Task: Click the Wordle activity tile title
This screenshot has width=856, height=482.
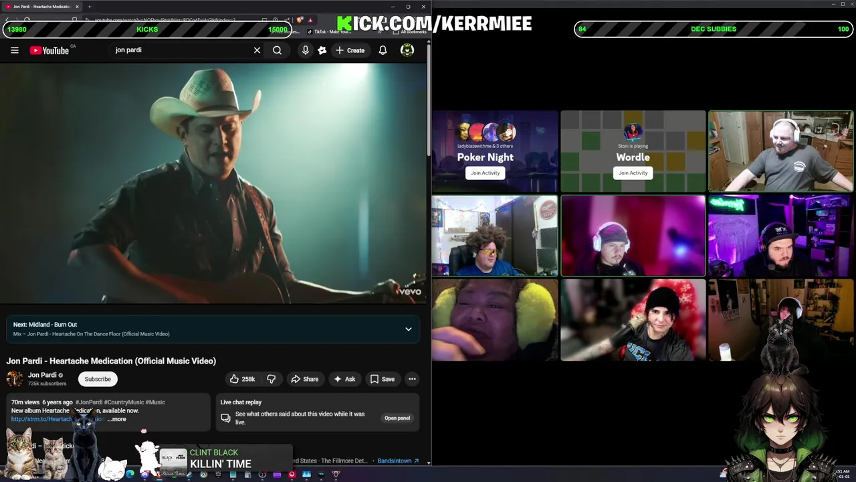Action: click(633, 157)
